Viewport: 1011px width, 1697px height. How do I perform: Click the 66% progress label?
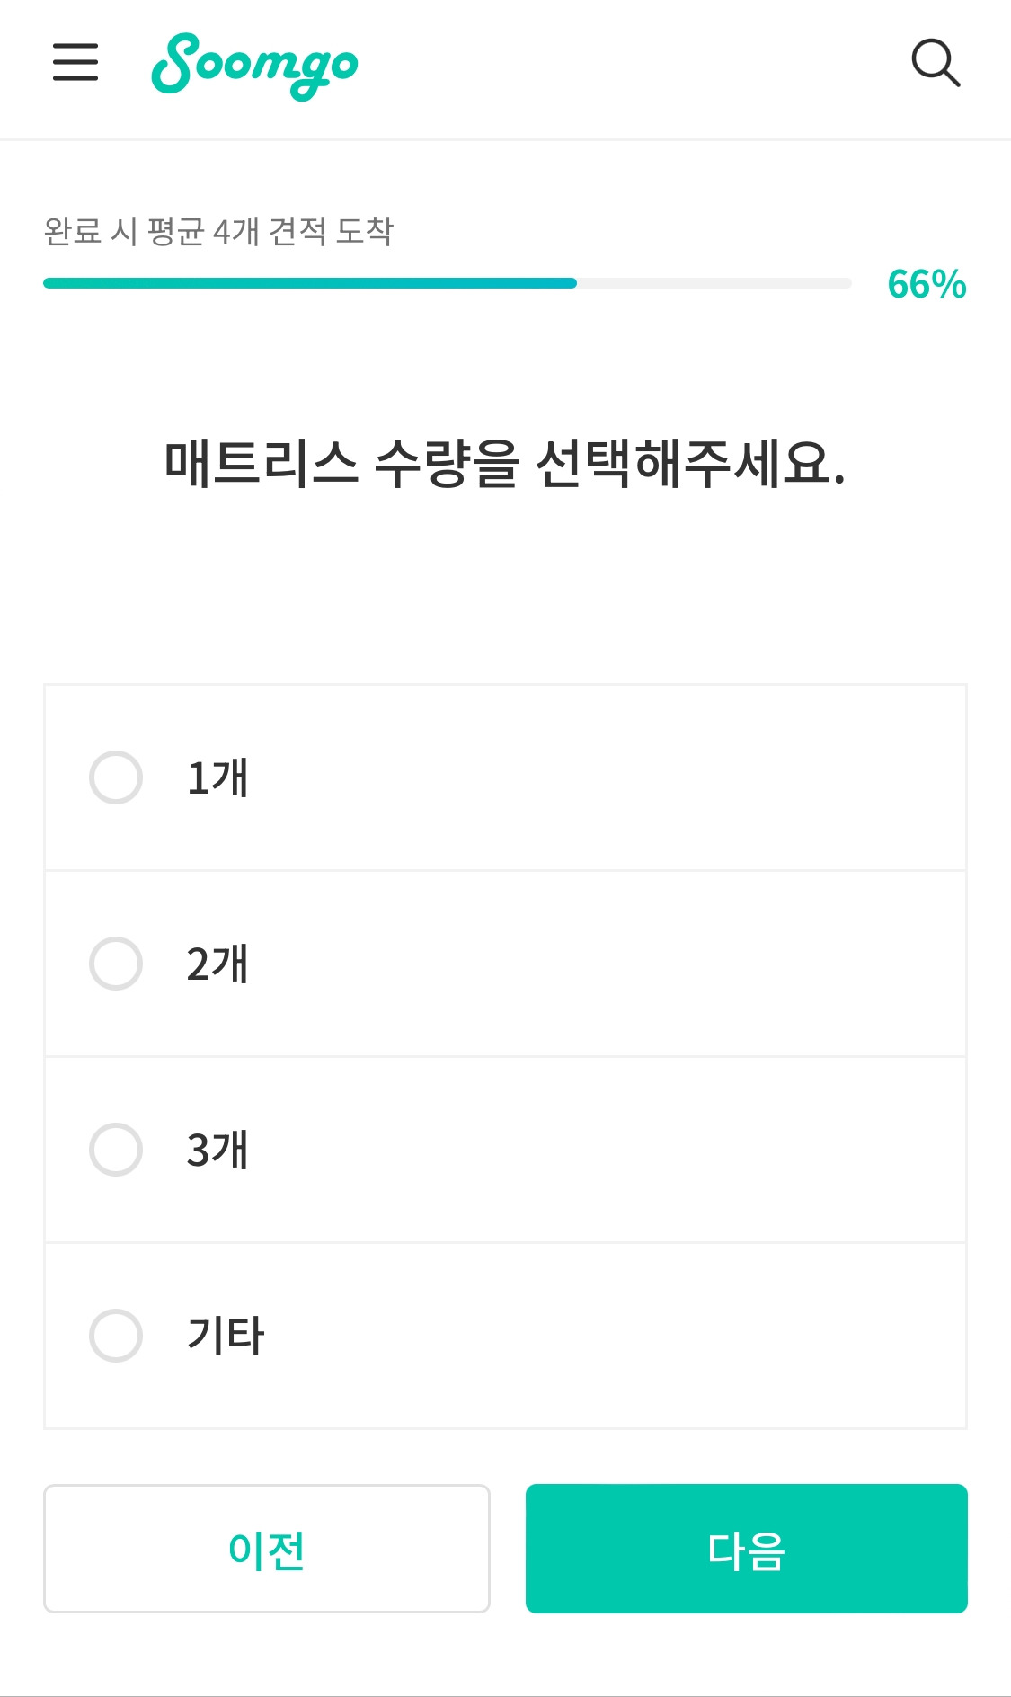[x=927, y=284]
